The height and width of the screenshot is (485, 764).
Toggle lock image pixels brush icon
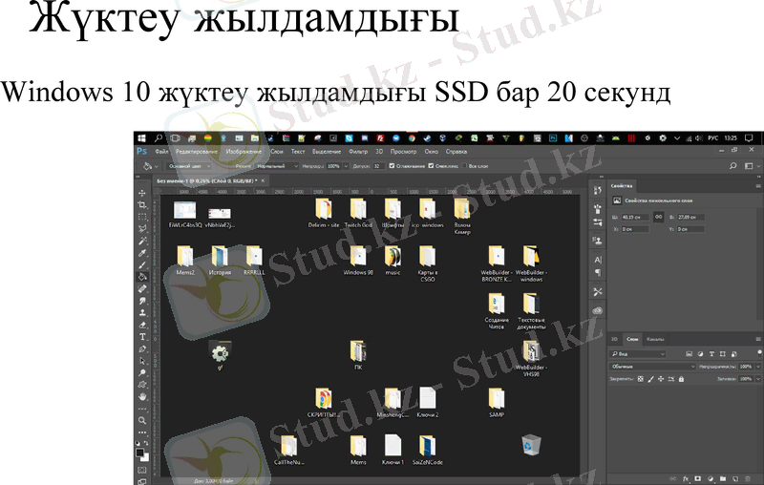(x=650, y=379)
